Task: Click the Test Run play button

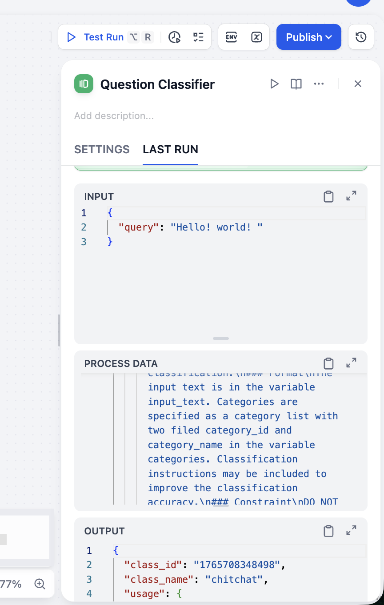Action: pos(95,37)
